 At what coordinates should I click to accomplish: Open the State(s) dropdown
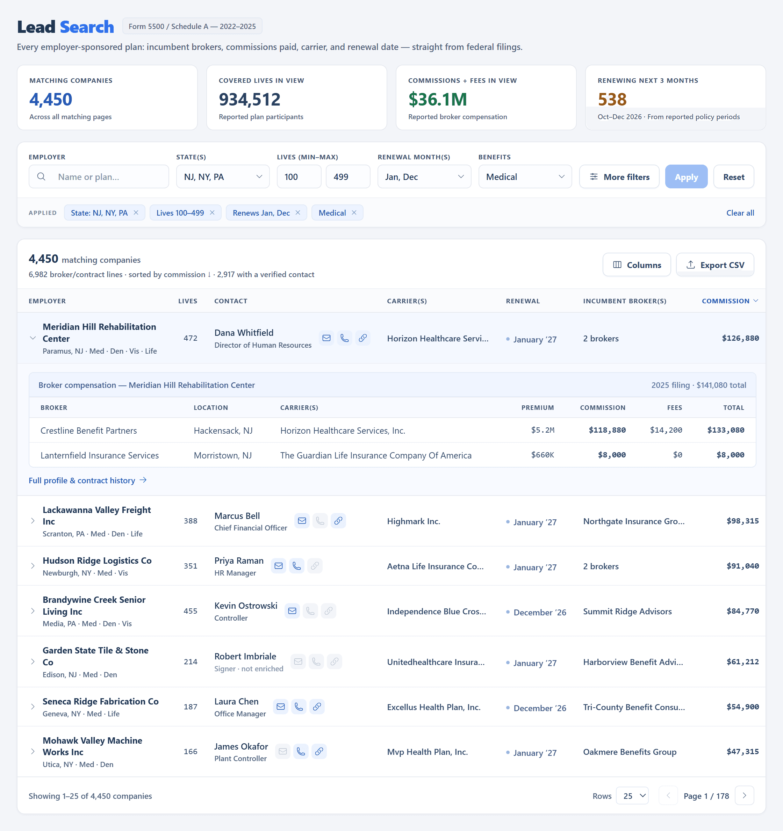(x=223, y=177)
